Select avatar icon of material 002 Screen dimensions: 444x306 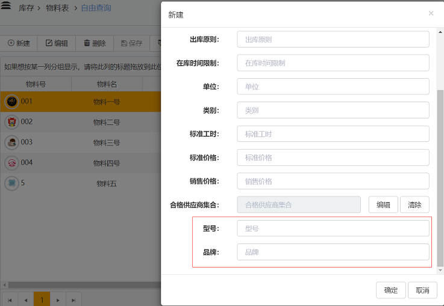(x=11, y=122)
